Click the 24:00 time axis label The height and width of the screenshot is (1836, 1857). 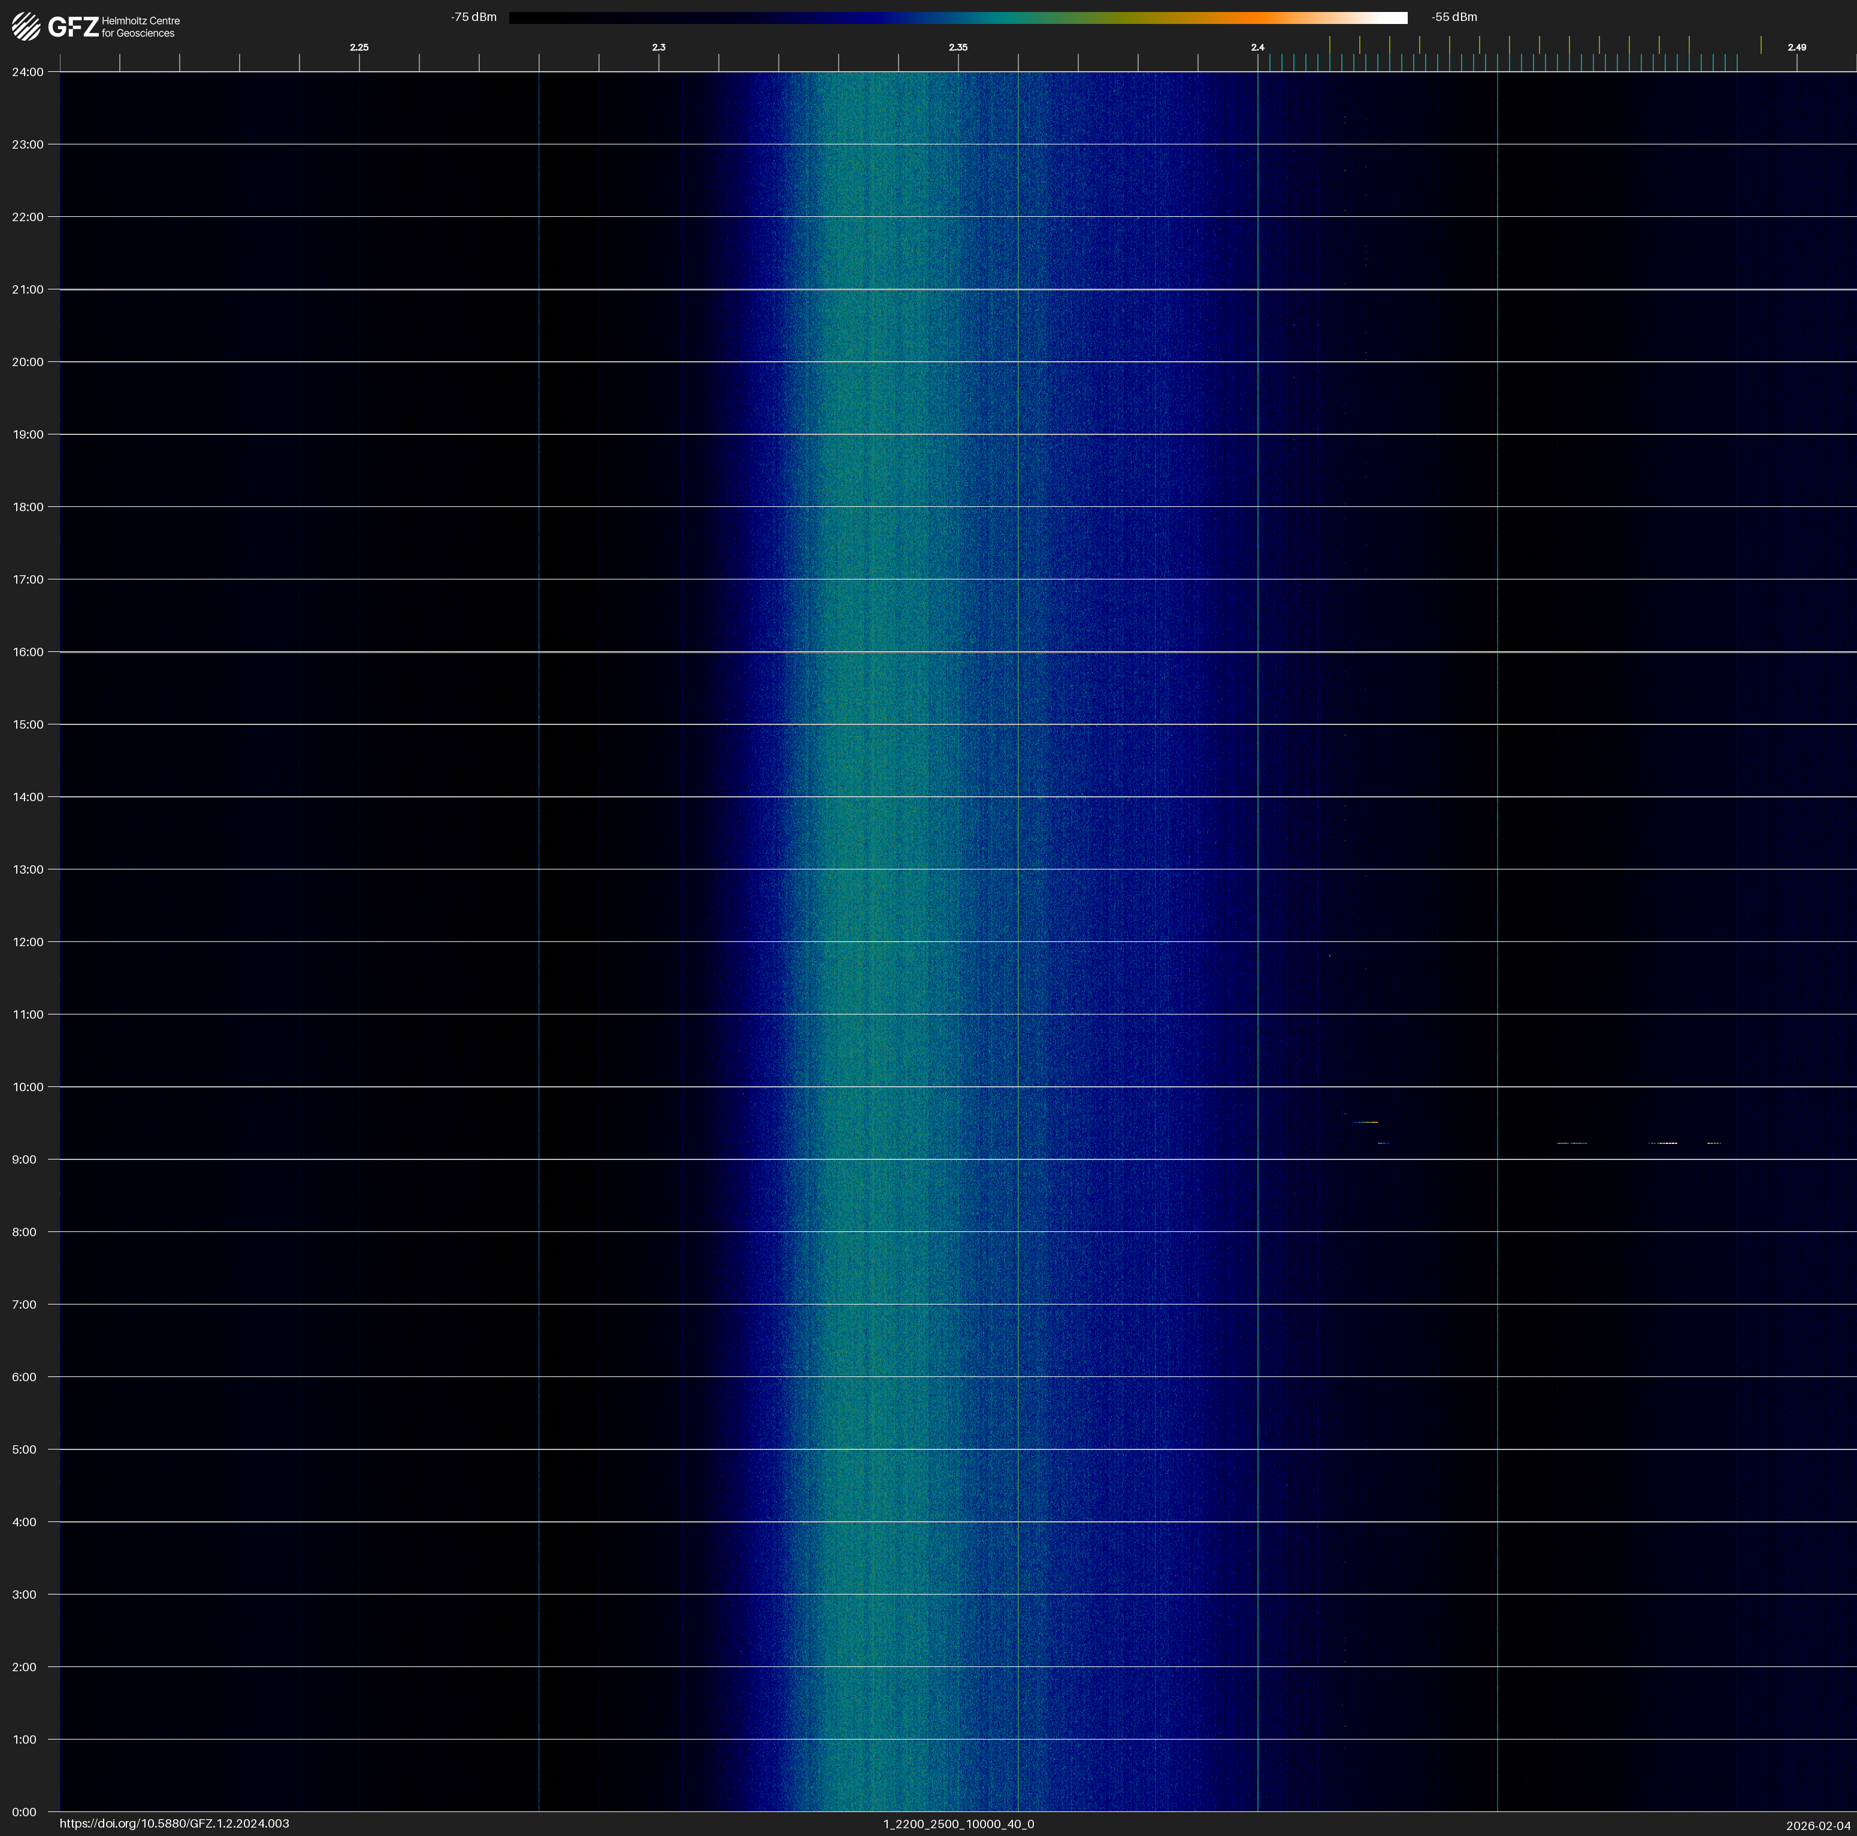click(x=28, y=72)
